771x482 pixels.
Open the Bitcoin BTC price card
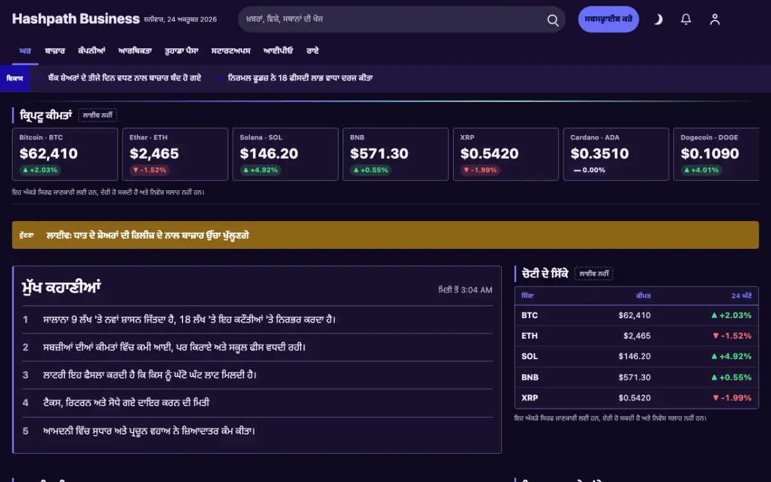[x=65, y=154]
